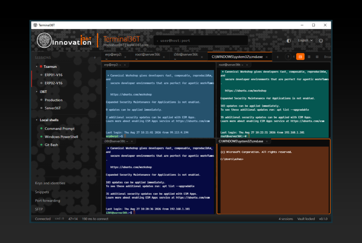Click the 4 sessions status text
Screen dimensions: 362x243
pos(286,219)
